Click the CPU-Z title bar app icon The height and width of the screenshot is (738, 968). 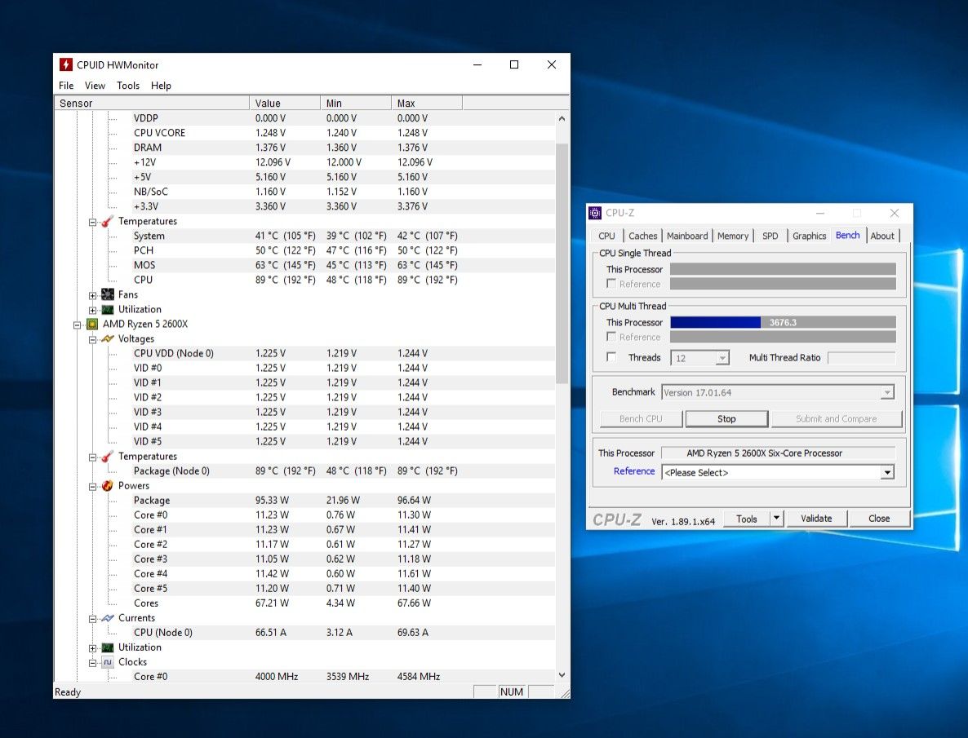(x=595, y=214)
